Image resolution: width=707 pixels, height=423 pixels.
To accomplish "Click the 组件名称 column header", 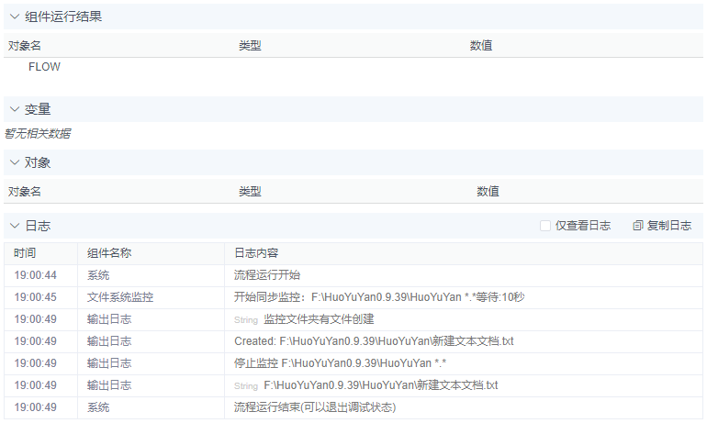I will tap(109, 253).
